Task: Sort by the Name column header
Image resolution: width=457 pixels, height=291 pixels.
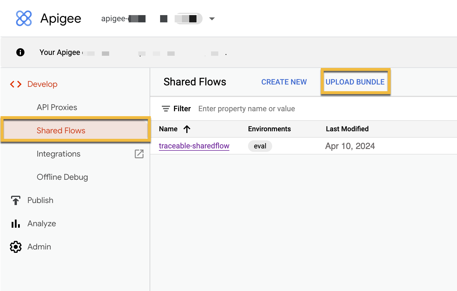Action: pos(168,129)
